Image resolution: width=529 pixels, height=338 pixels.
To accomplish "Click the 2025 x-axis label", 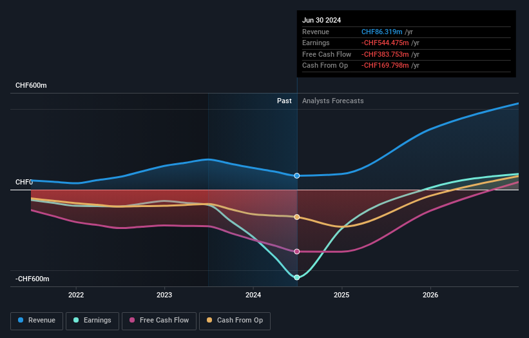I will [x=341, y=295].
